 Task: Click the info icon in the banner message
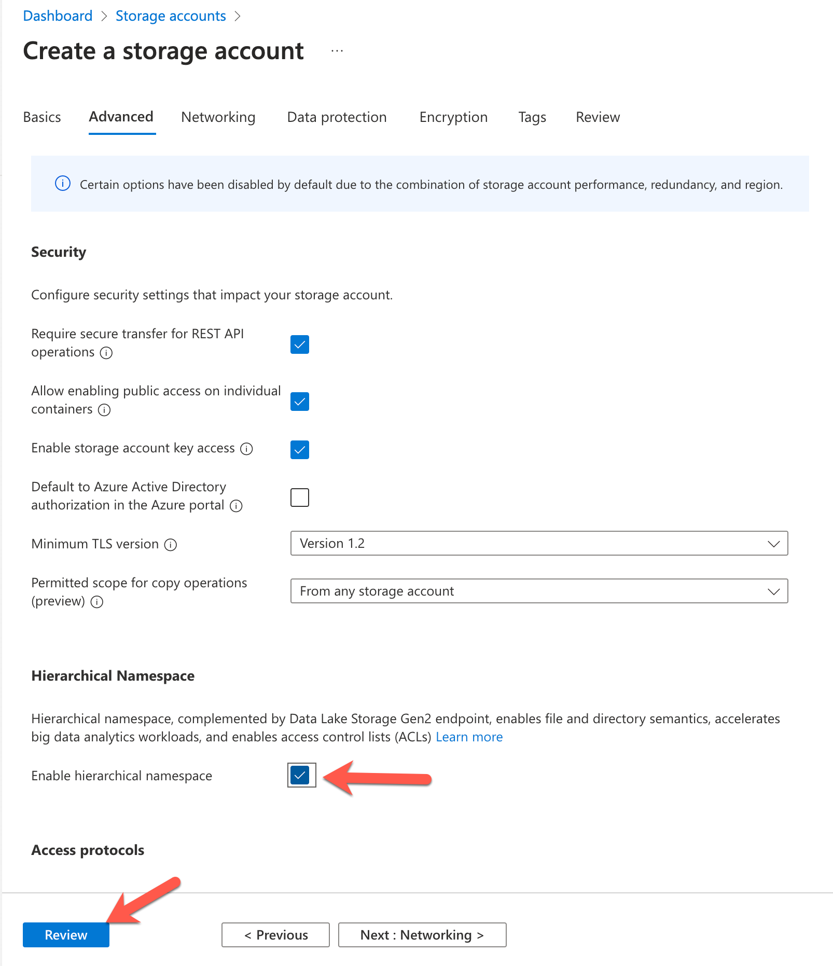tap(62, 184)
